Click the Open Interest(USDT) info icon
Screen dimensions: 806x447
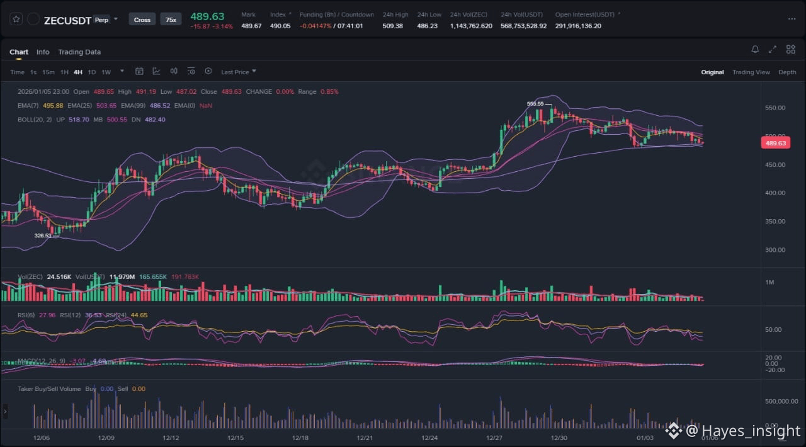point(619,13)
